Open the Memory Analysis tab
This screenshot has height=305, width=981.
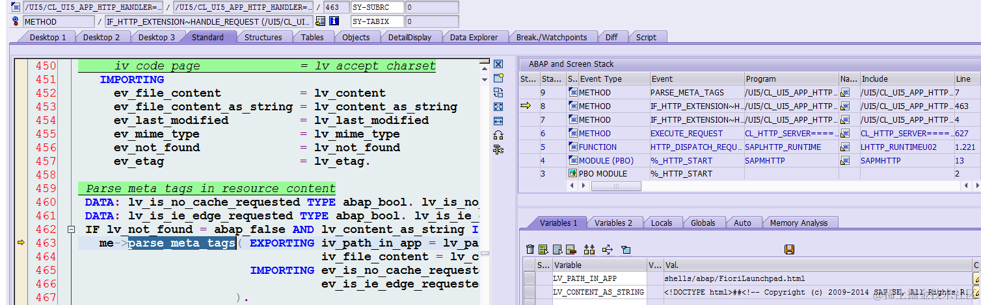click(798, 223)
